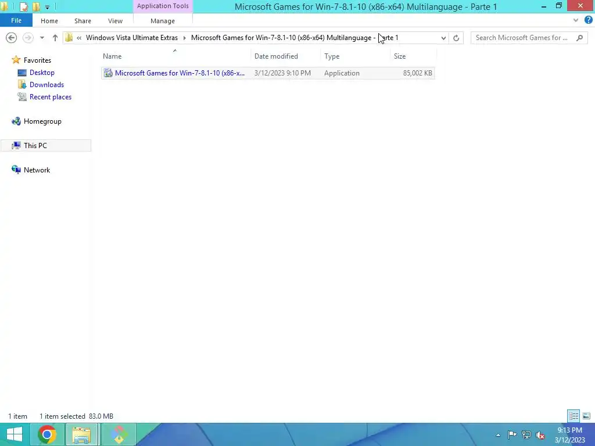Click the Microsoft Games installer file icon
This screenshot has width=595, height=446.
tap(108, 73)
